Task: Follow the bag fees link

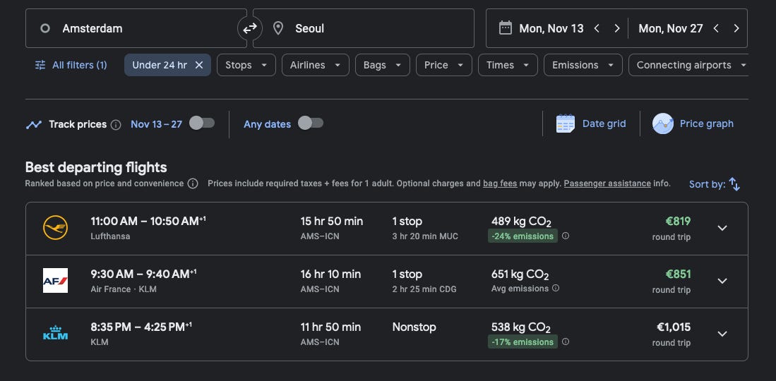Action: click(x=500, y=183)
